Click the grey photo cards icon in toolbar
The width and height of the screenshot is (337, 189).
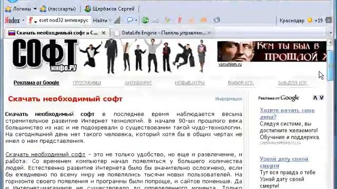click(216, 20)
